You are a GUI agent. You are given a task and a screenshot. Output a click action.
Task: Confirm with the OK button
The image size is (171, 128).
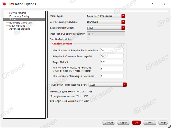(136, 123)
